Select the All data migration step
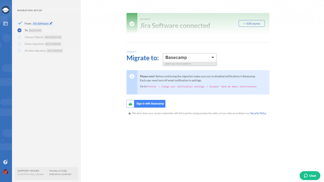This screenshot has height=182, width=324. [35, 51]
